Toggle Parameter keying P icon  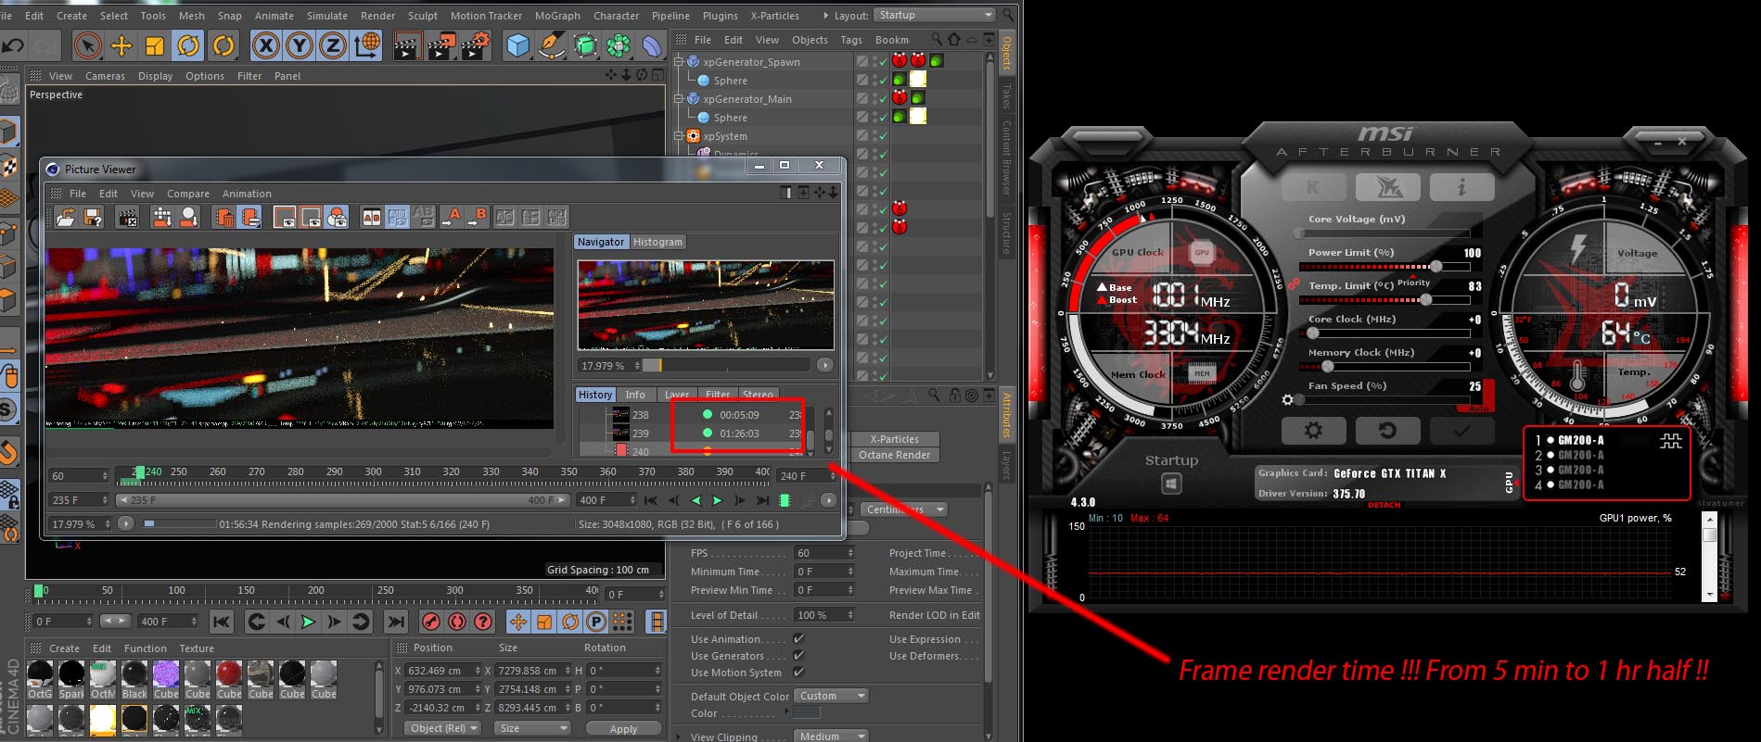coord(596,622)
